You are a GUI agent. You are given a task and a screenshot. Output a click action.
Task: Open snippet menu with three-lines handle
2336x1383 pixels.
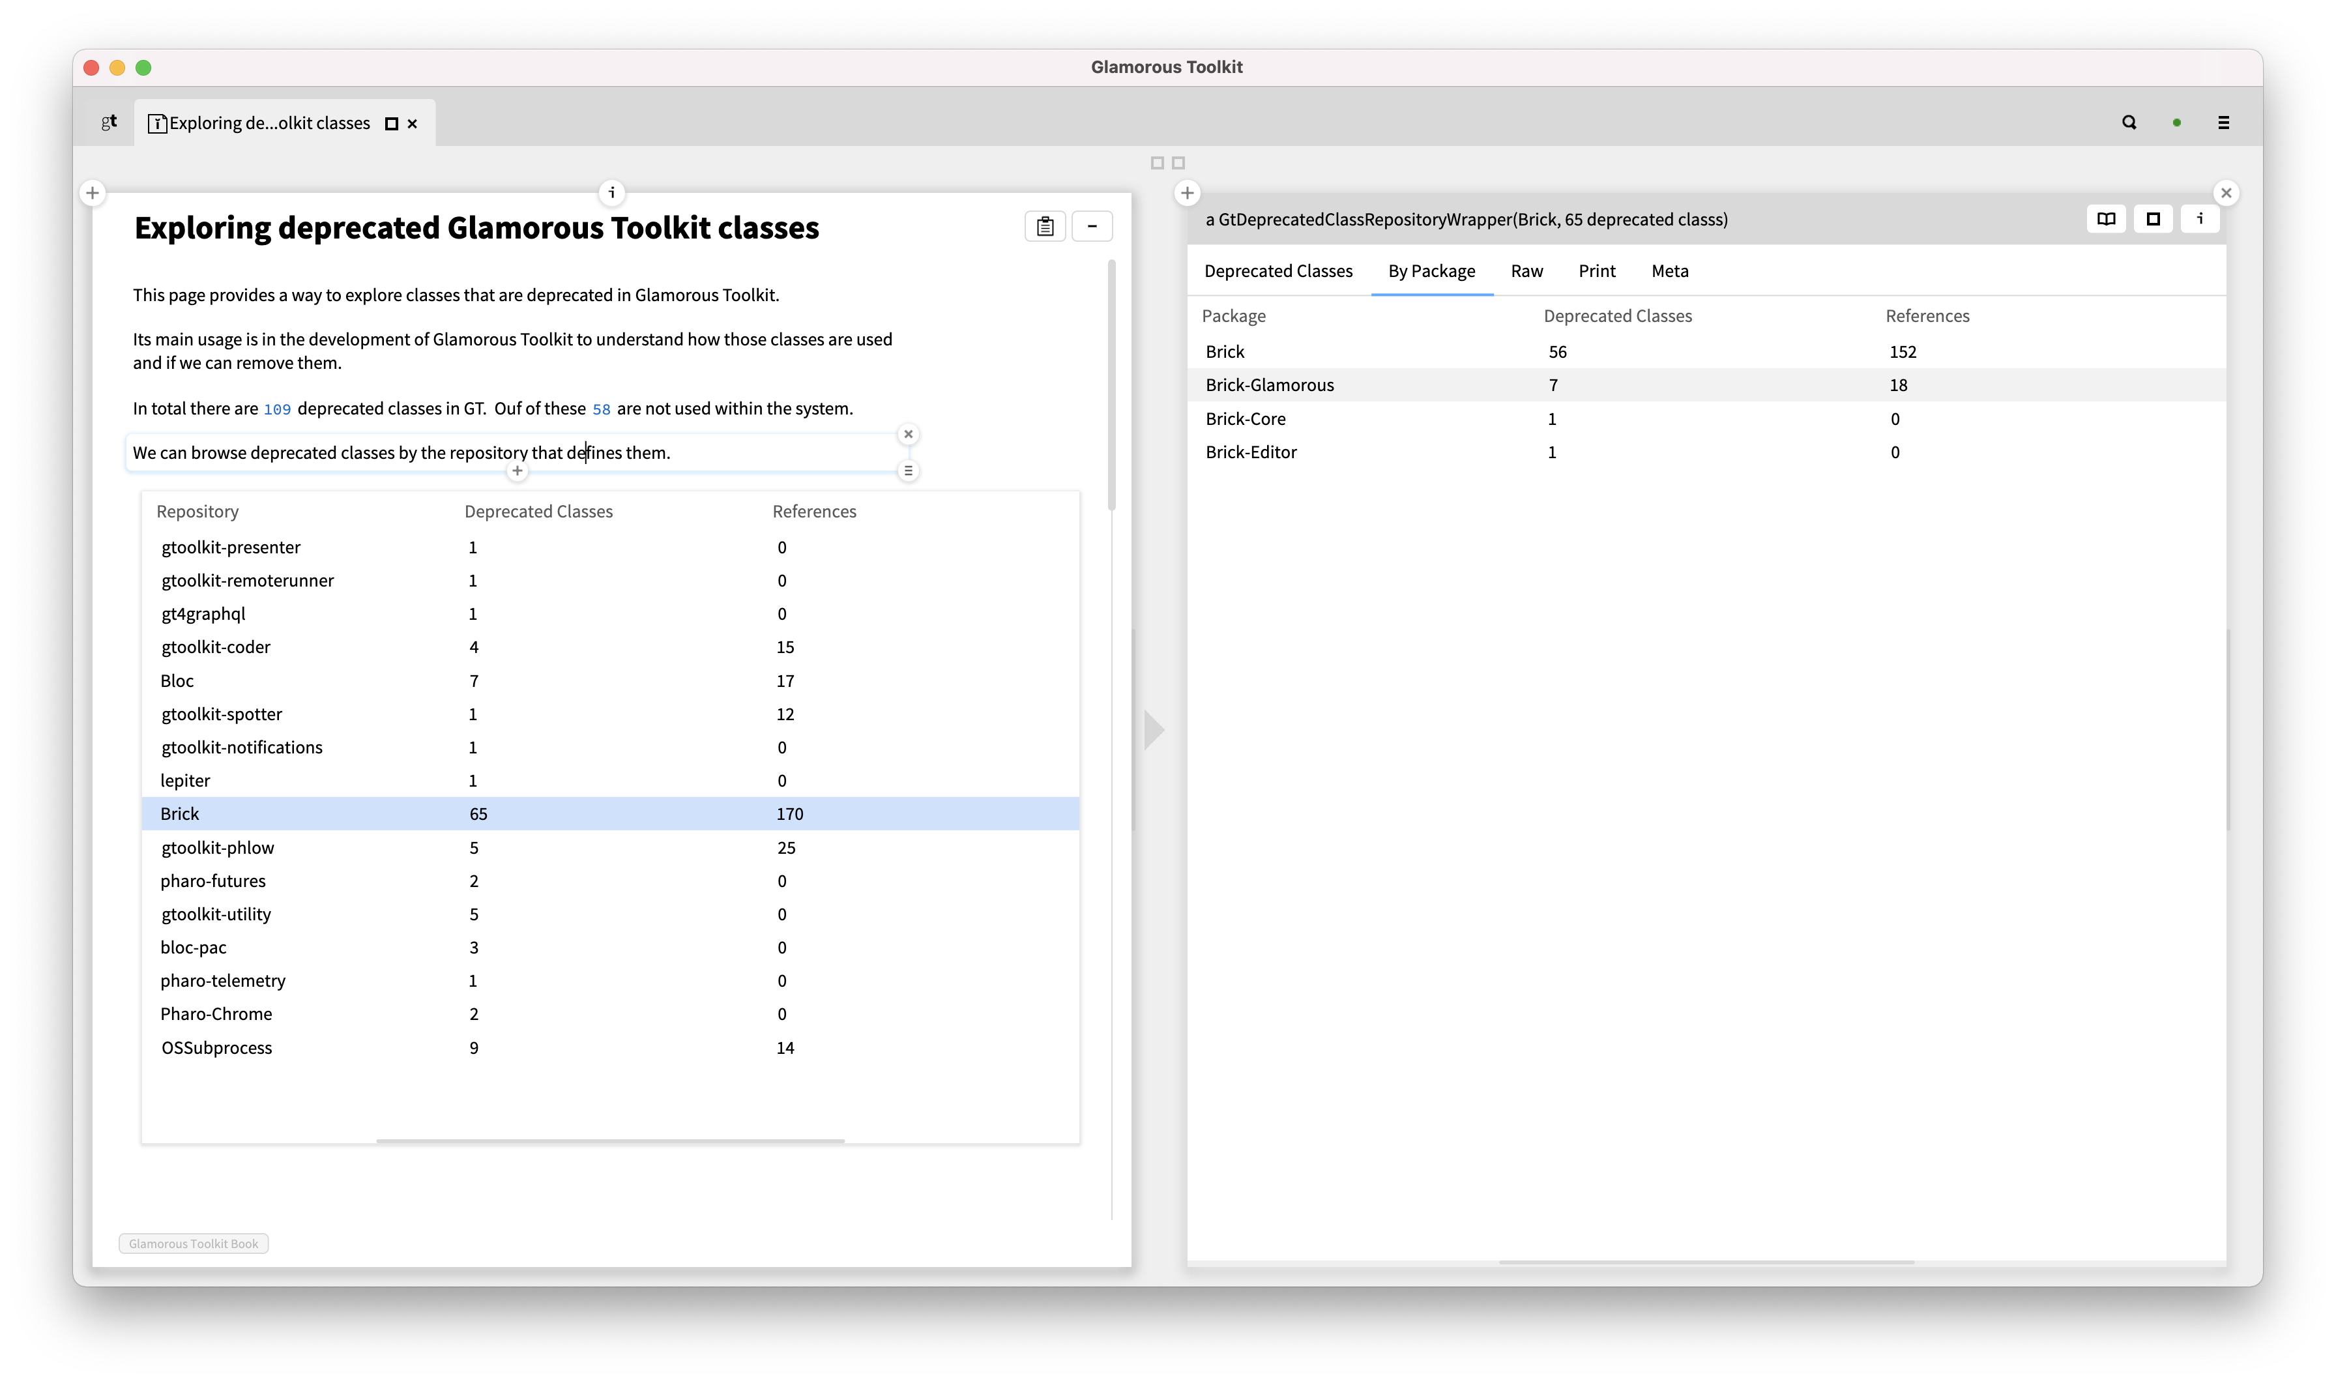(907, 472)
